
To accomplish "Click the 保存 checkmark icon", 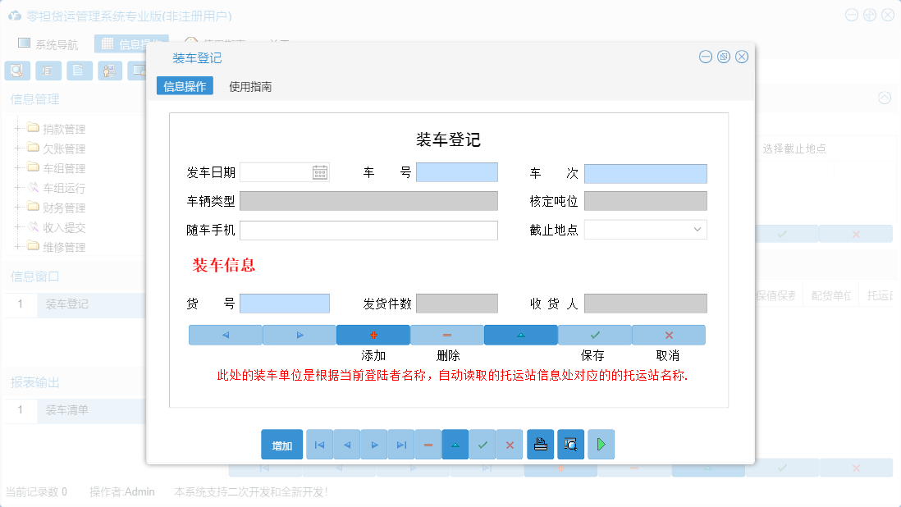I will tap(594, 335).
